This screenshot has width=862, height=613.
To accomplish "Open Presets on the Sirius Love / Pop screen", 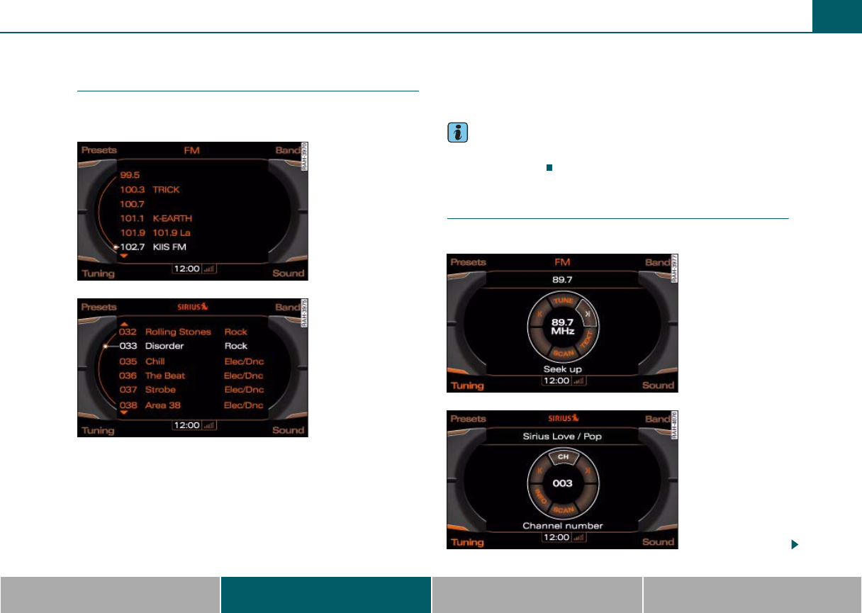I will click(x=468, y=420).
